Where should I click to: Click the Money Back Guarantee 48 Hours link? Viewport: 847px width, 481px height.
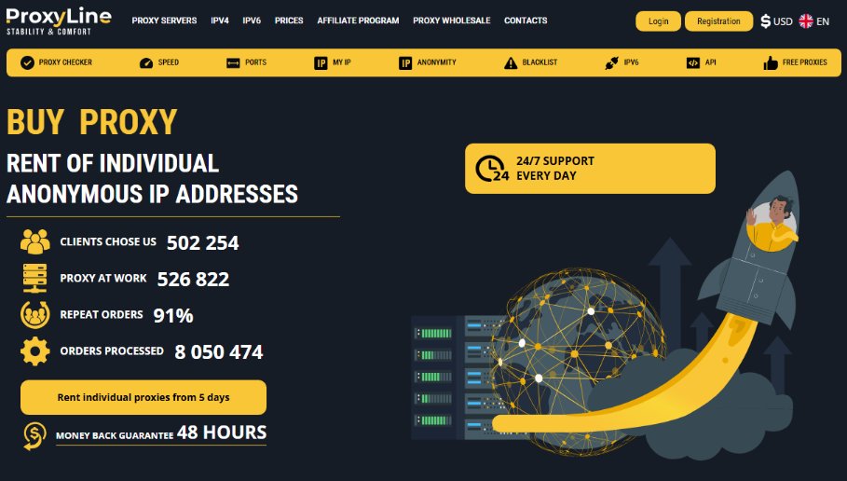point(161,433)
